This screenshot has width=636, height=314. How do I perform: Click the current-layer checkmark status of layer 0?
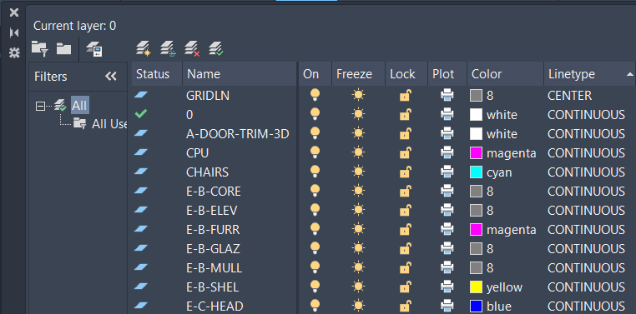point(141,114)
